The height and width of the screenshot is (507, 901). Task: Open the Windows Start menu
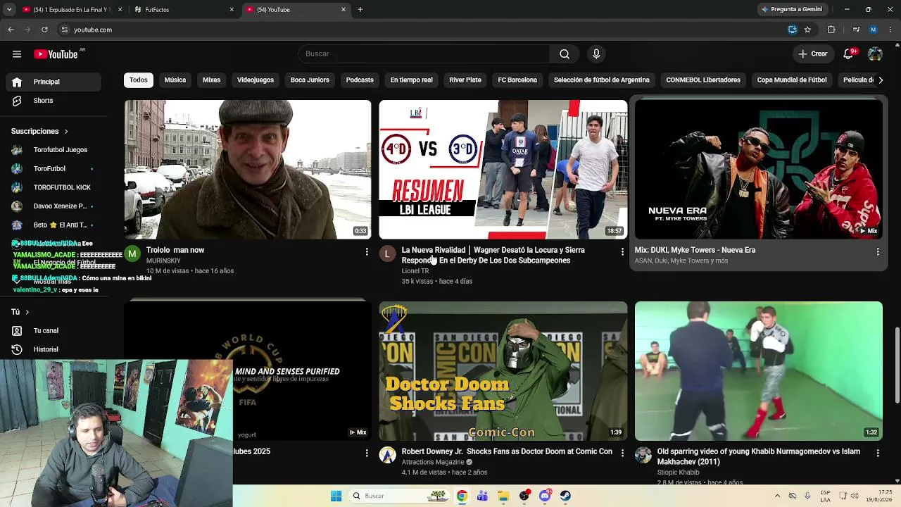coord(336,496)
